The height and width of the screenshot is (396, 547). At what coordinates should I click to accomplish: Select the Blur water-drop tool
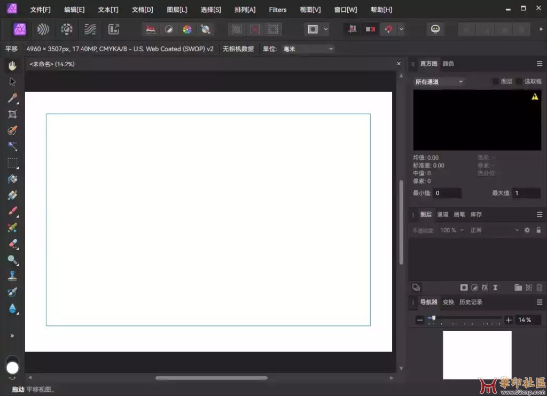tap(12, 308)
